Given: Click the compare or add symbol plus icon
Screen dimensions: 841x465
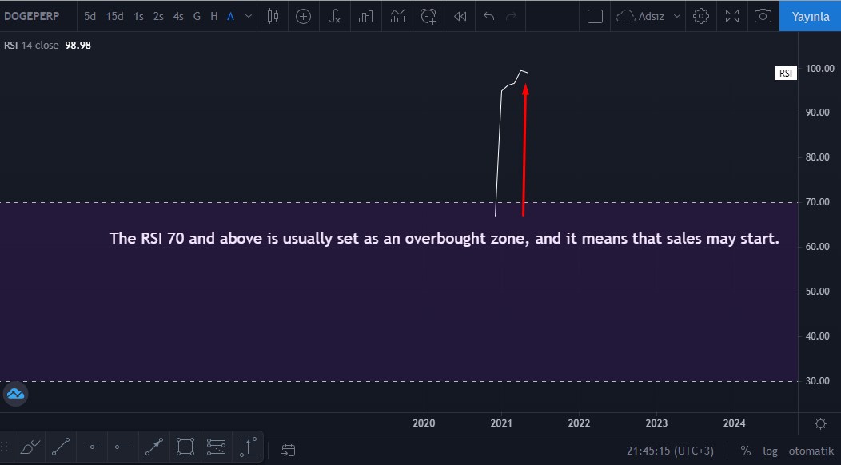Looking at the screenshot, I should point(303,16).
